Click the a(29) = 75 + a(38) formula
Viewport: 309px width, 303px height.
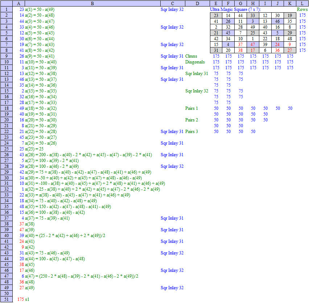[x=88, y=172]
